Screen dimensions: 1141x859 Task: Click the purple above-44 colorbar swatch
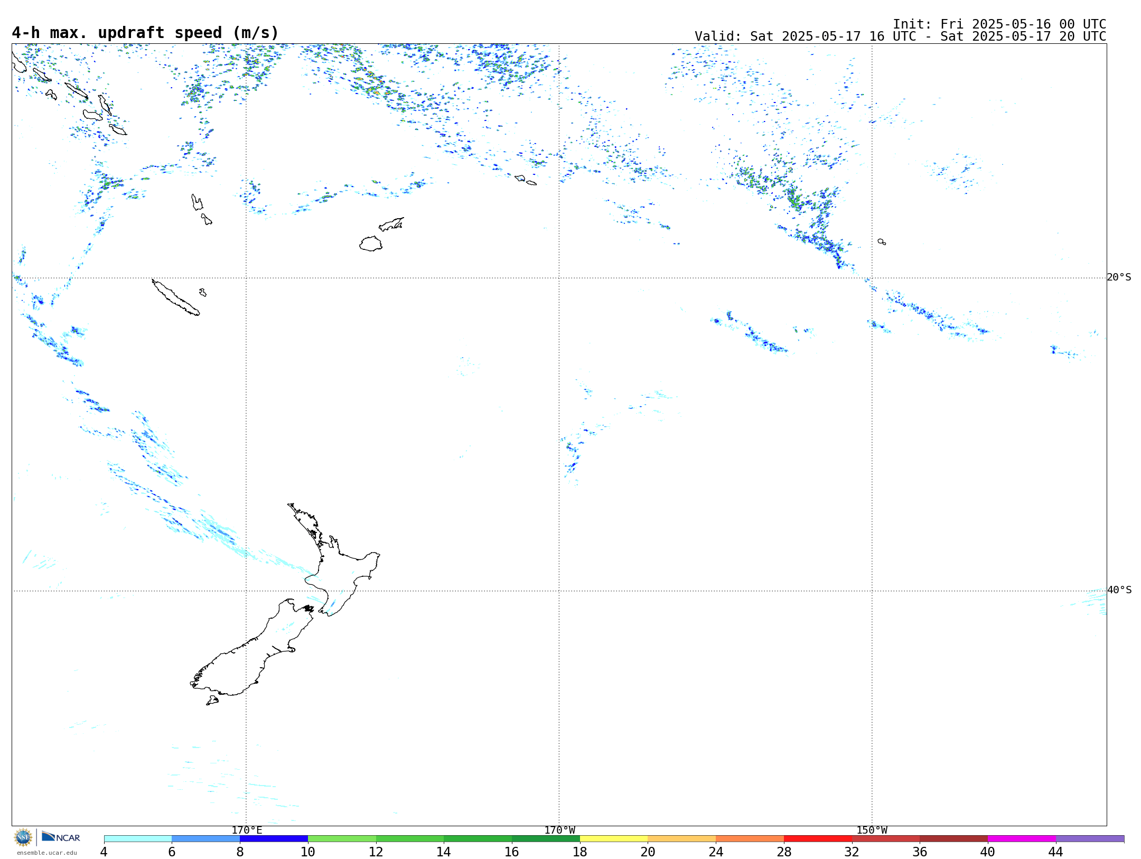tap(1090, 839)
